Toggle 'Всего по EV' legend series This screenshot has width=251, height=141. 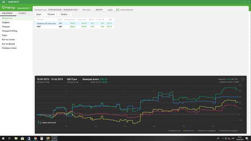(189, 131)
